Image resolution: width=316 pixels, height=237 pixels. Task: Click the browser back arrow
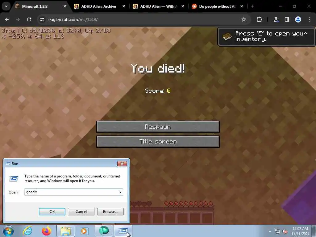click(x=7, y=19)
